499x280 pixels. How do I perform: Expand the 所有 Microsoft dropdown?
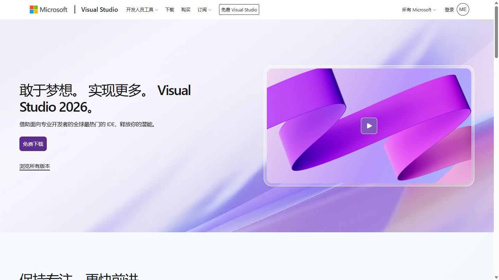click(419, 10)
